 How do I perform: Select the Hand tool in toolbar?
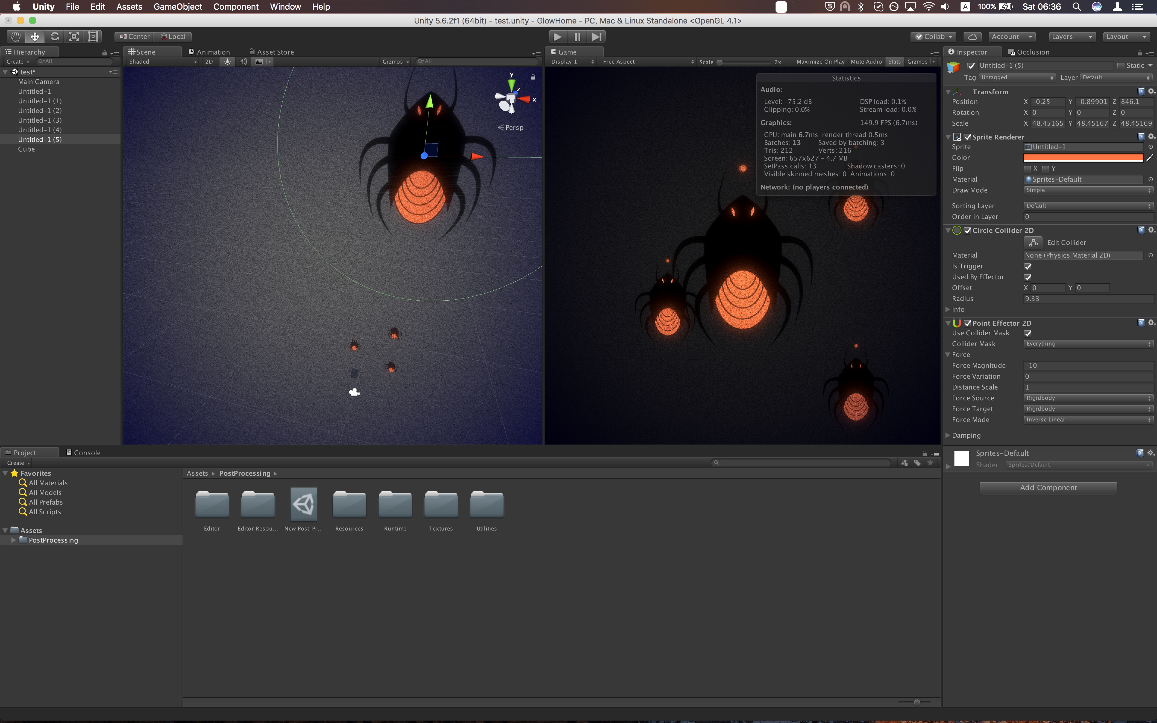click(16, 36)
